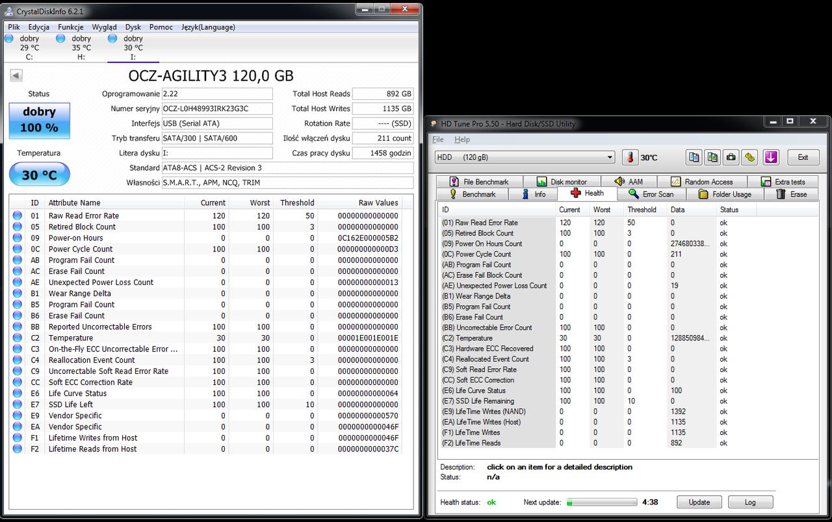Click the status circle of SSD Life Left

18,404
